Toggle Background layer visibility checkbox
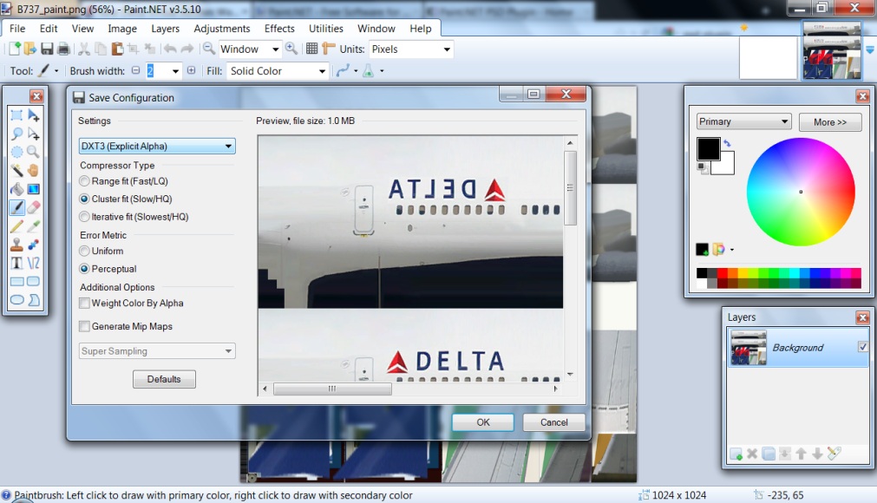Screen dimensions: 877x503 (863, 347)
